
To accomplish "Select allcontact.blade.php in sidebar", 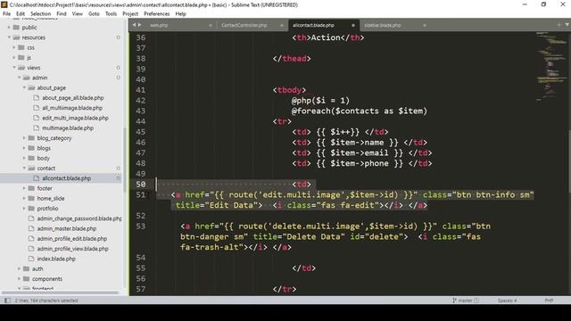I will (67, 178).
